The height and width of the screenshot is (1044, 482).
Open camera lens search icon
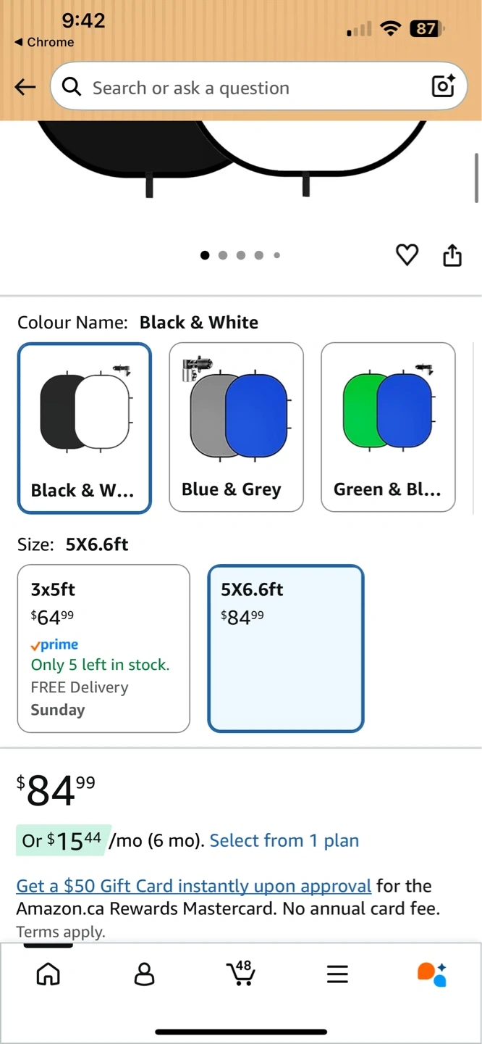[x=443, y=86]
